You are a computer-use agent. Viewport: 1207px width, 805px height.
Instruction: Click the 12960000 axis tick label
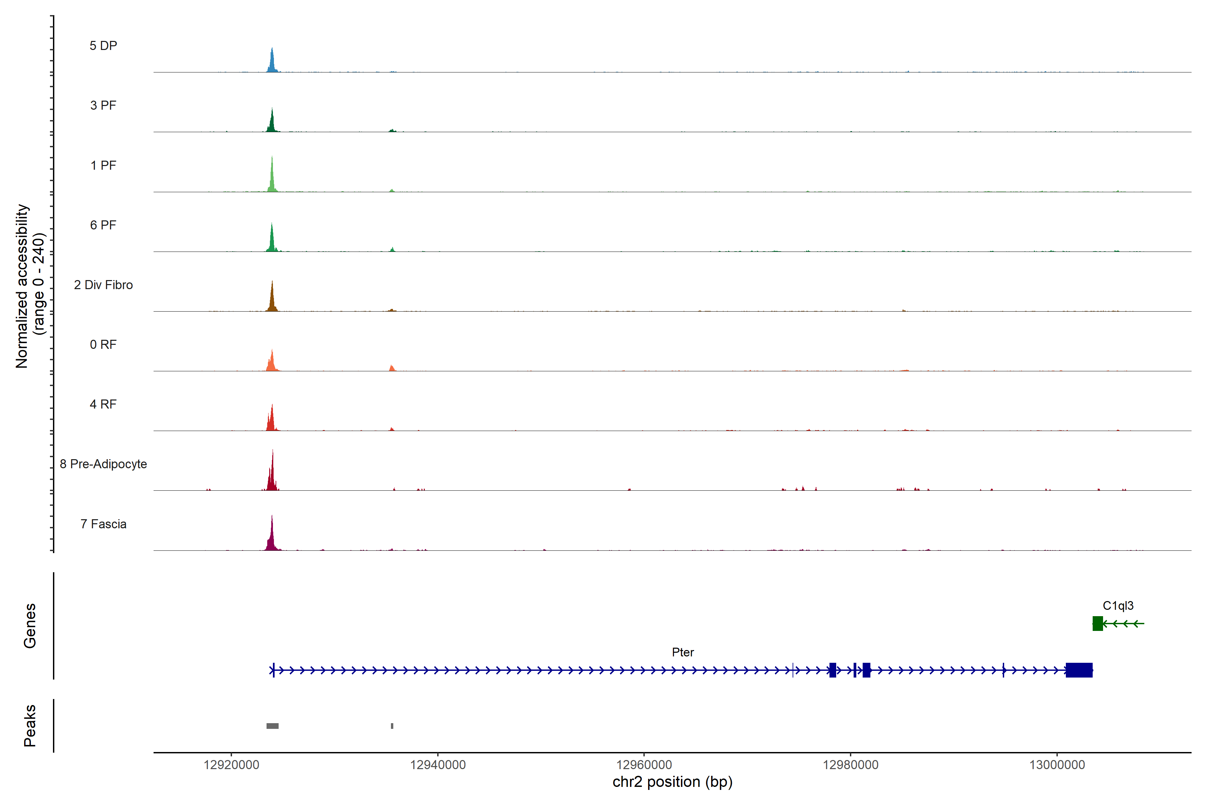(644, 764)
